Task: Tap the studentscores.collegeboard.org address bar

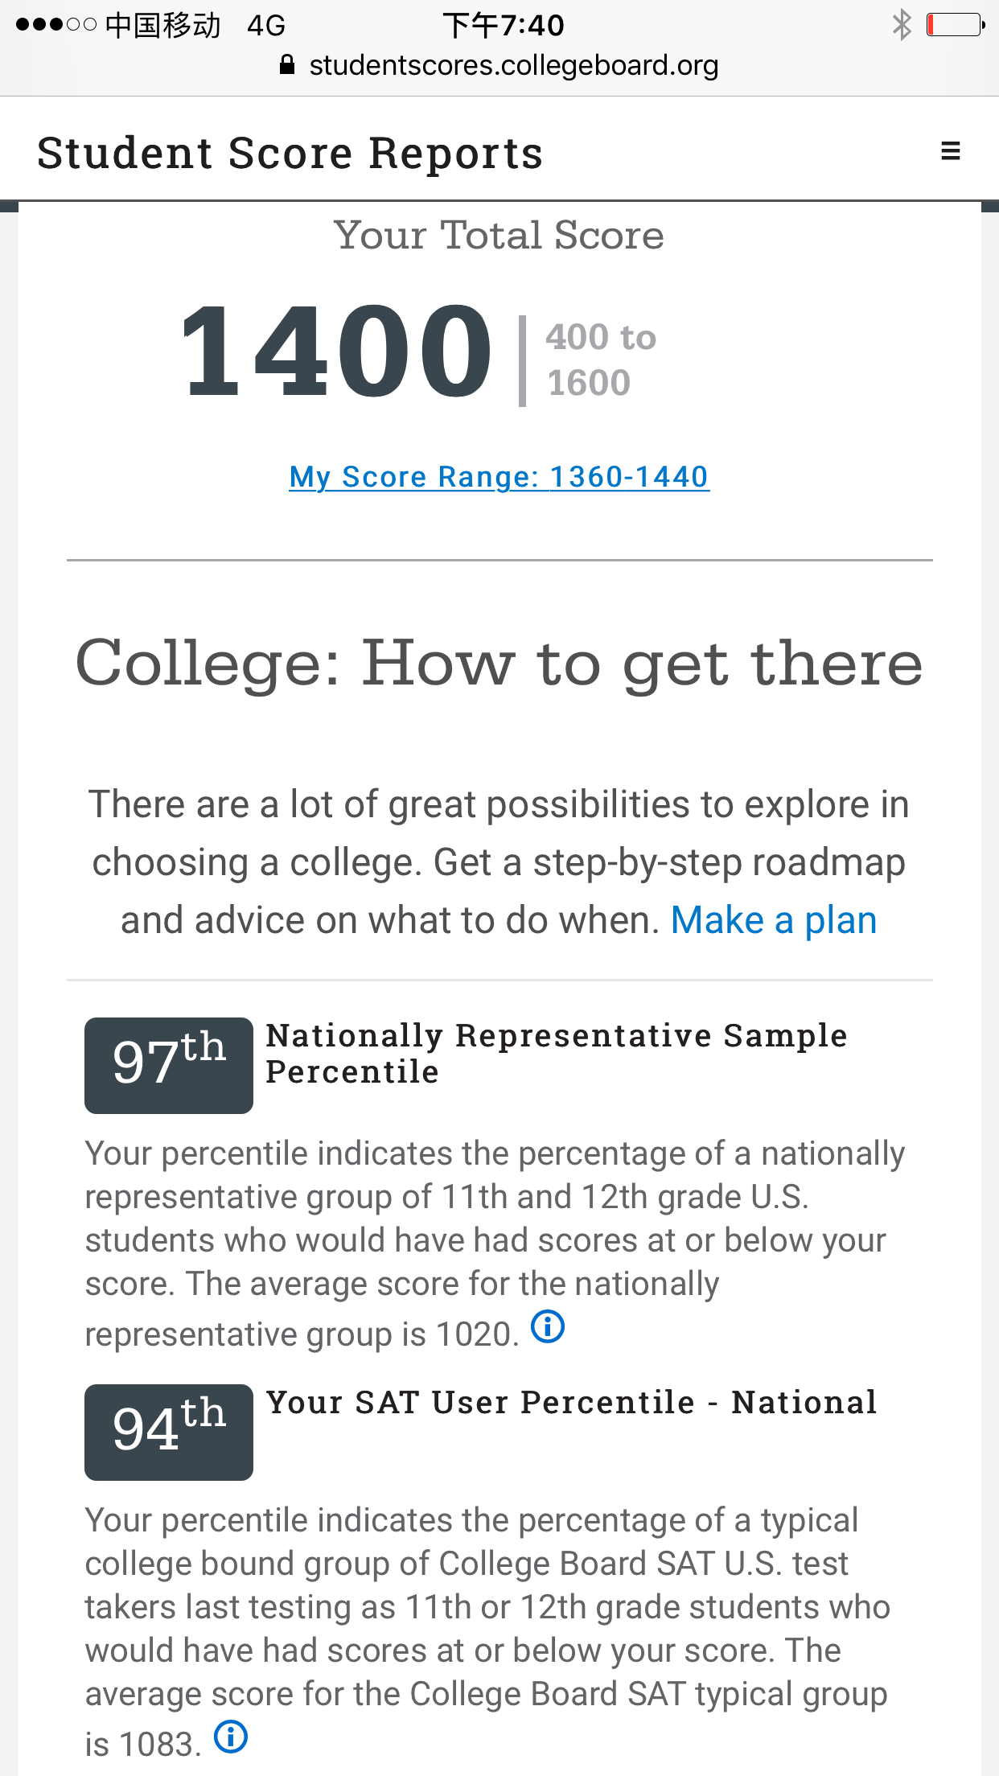Action: [x=513, y=65]
